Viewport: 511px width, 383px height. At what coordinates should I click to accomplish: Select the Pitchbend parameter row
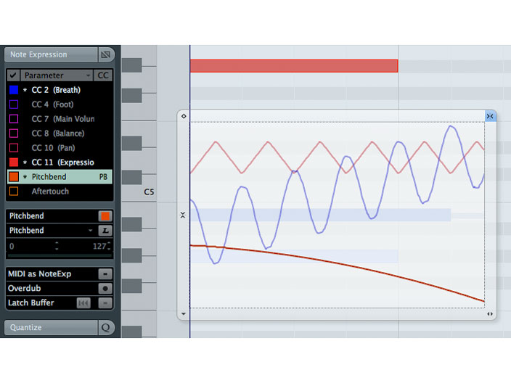click(x=60, y=177)
